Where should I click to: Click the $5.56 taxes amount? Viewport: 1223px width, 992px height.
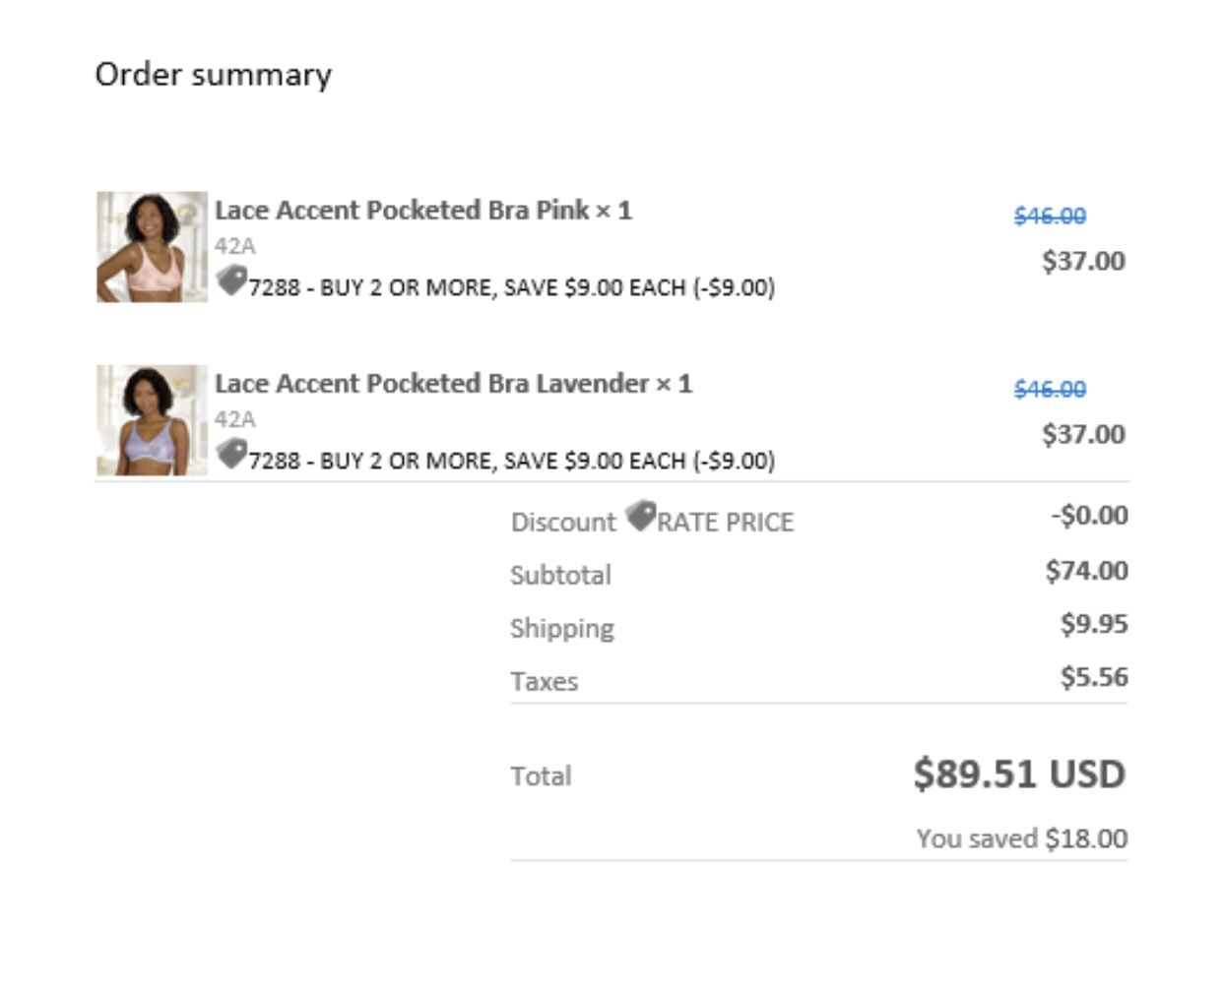tap(1093, 677)
